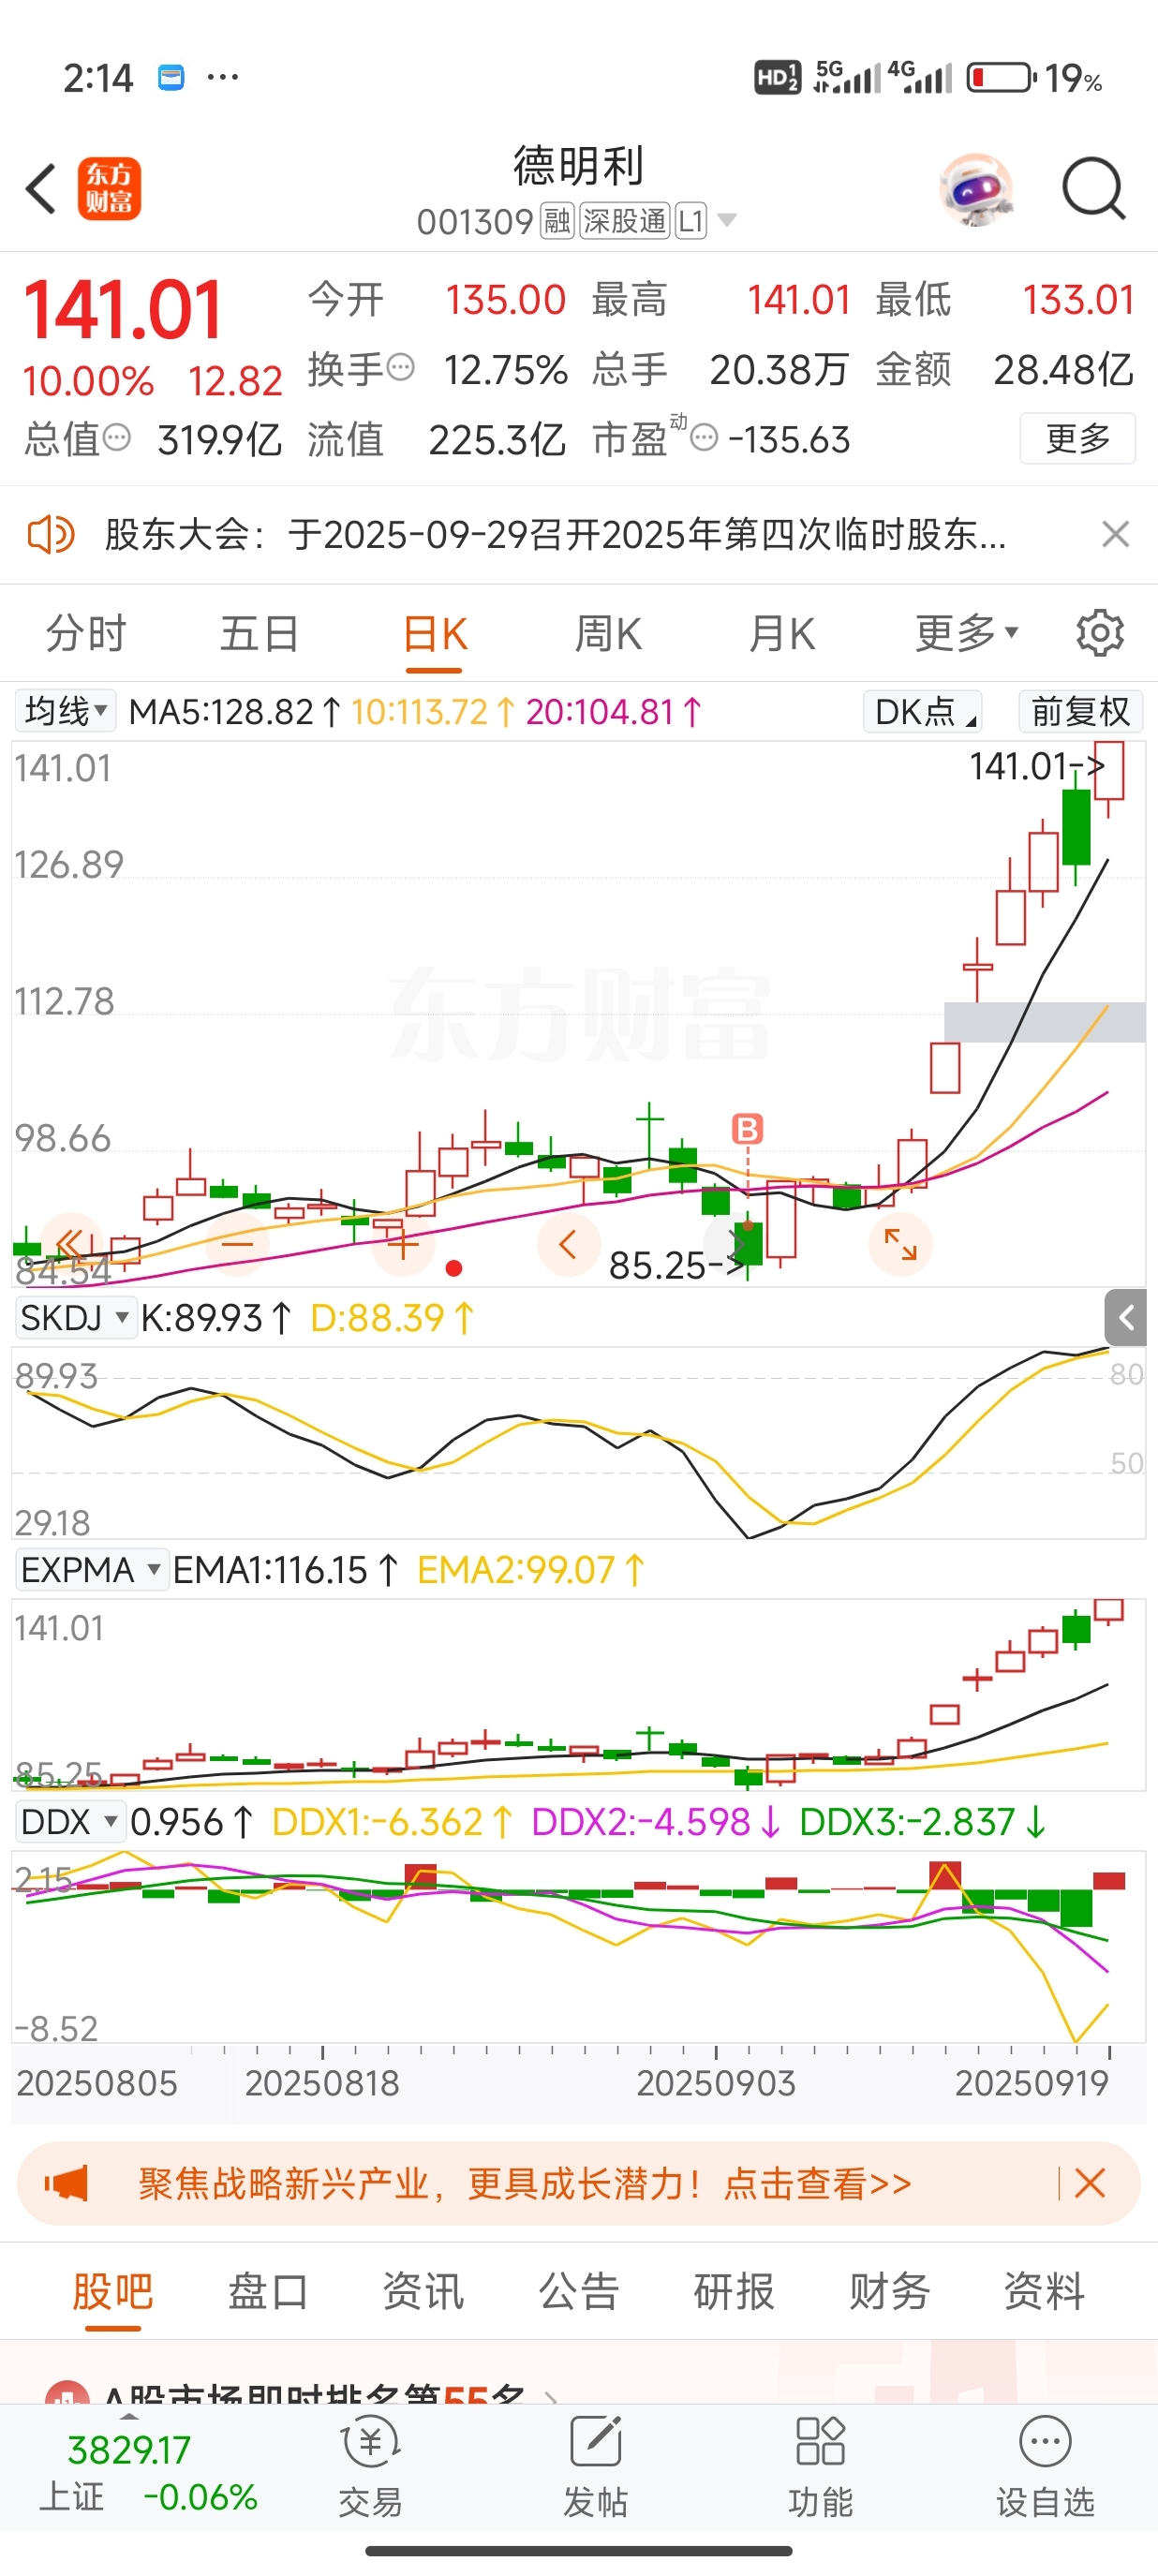Tap the DDX indicator chart area

578,1946
